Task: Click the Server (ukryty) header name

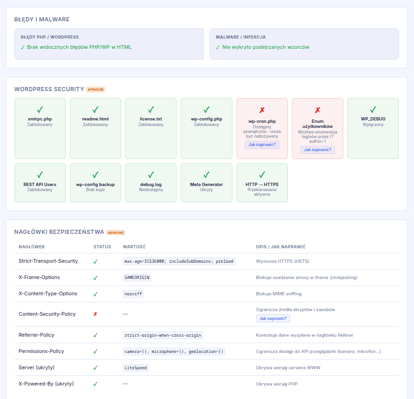Action: (36, 368)
